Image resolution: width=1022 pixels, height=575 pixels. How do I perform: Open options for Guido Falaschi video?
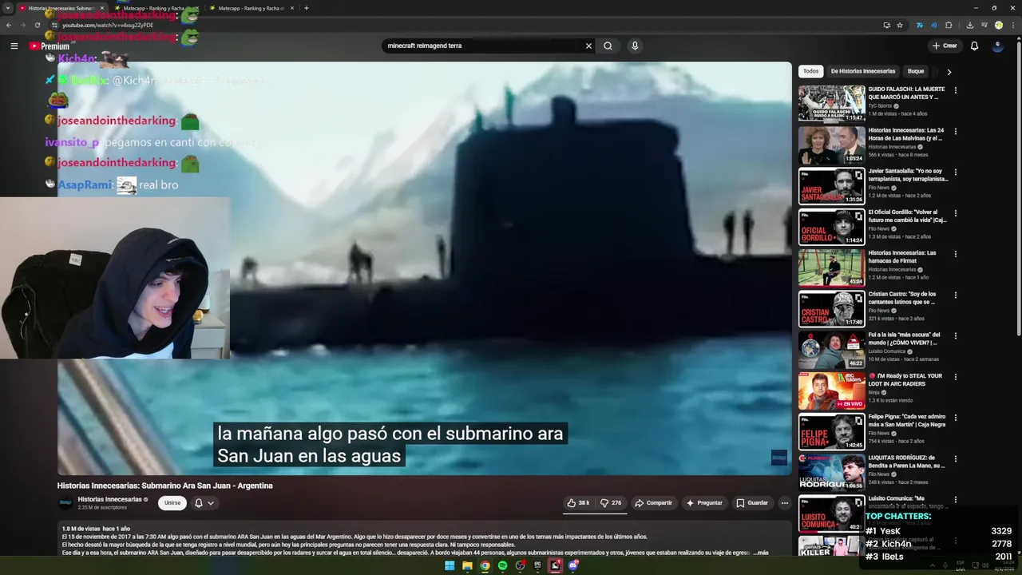pyautogui.click(x=955, y=90)
